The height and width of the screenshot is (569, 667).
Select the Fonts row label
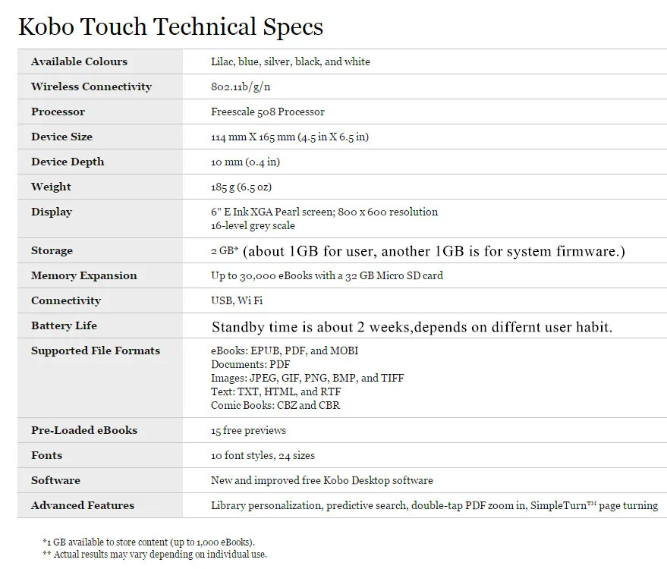47,455
